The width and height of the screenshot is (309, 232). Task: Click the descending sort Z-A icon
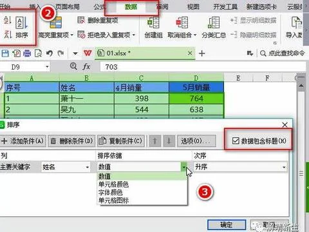(x=8, y=35)
